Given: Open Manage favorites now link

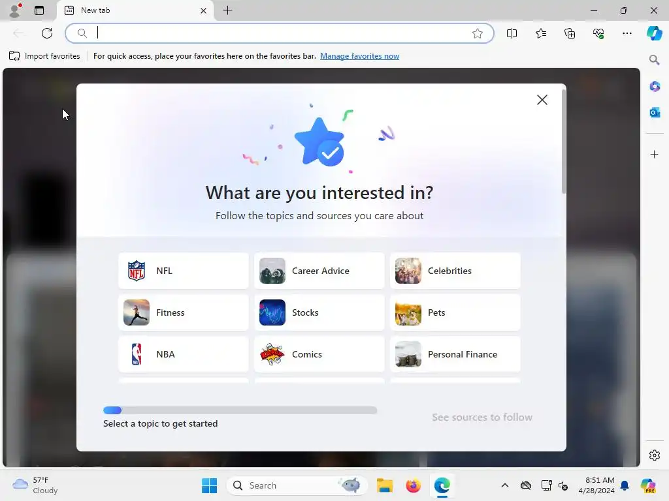Looking at the screenshot, I should click(x=359, y=56).
